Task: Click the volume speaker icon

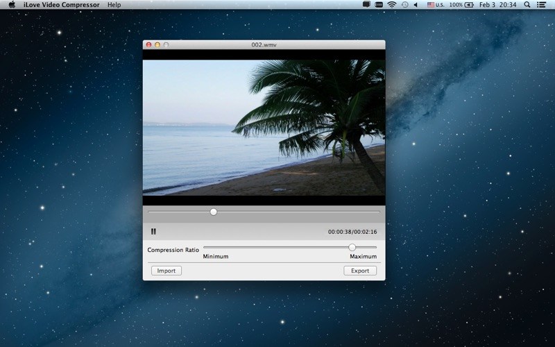Action: coord(416,5)
